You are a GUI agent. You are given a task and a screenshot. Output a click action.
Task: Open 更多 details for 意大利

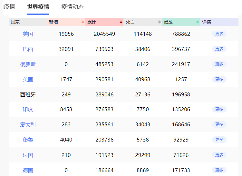tap(219, 124)
